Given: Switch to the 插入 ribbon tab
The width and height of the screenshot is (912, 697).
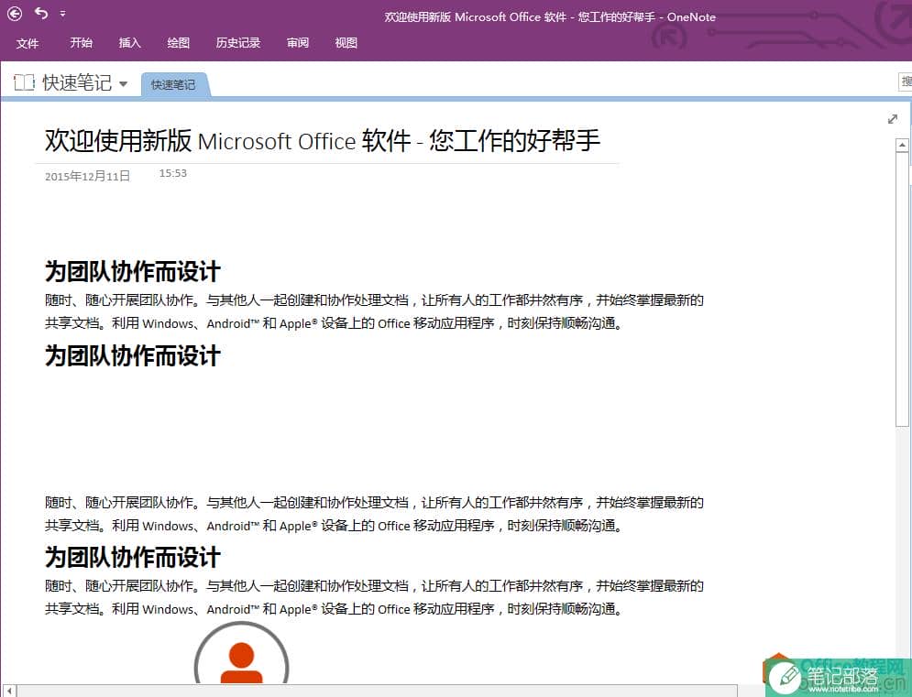Looking at the screenshot, I should click(x=130, y=42).
